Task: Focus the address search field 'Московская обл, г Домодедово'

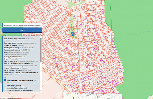Action: (22, 25)
